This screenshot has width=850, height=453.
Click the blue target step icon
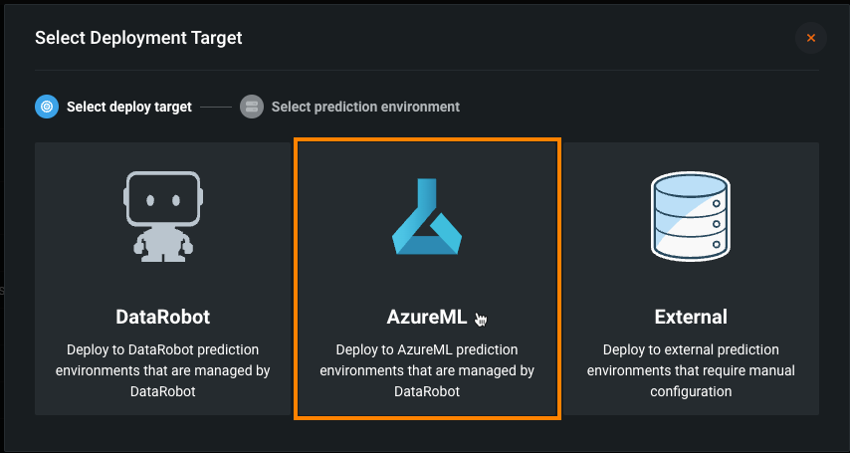point(47,107)
